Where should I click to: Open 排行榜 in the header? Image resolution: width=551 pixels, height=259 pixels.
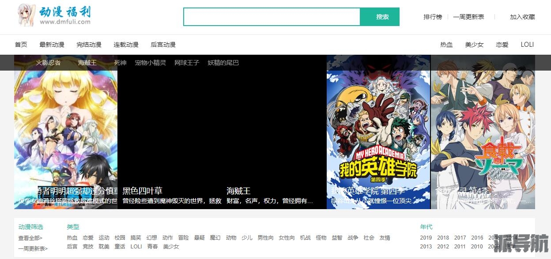433,17
